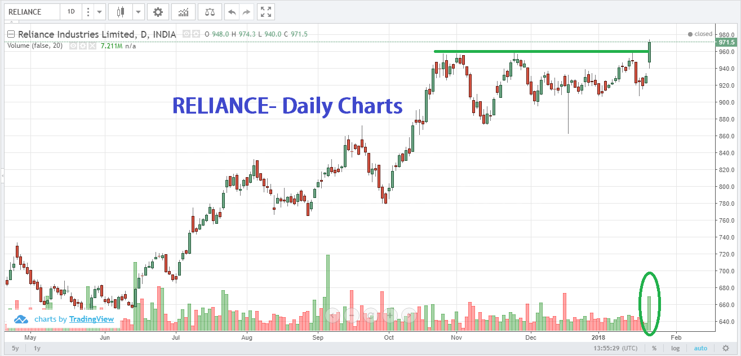Click the Aug label on the time axis

[246, 337]
